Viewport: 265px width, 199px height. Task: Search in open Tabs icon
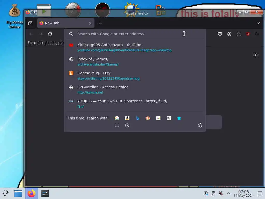(117, 125)
